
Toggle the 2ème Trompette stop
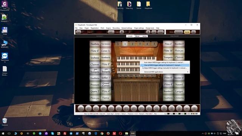pyautogui.click(x=95, y=71)
